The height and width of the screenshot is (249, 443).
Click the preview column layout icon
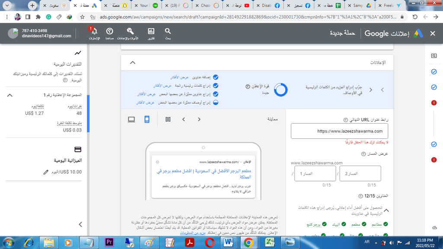pos(168,119)
